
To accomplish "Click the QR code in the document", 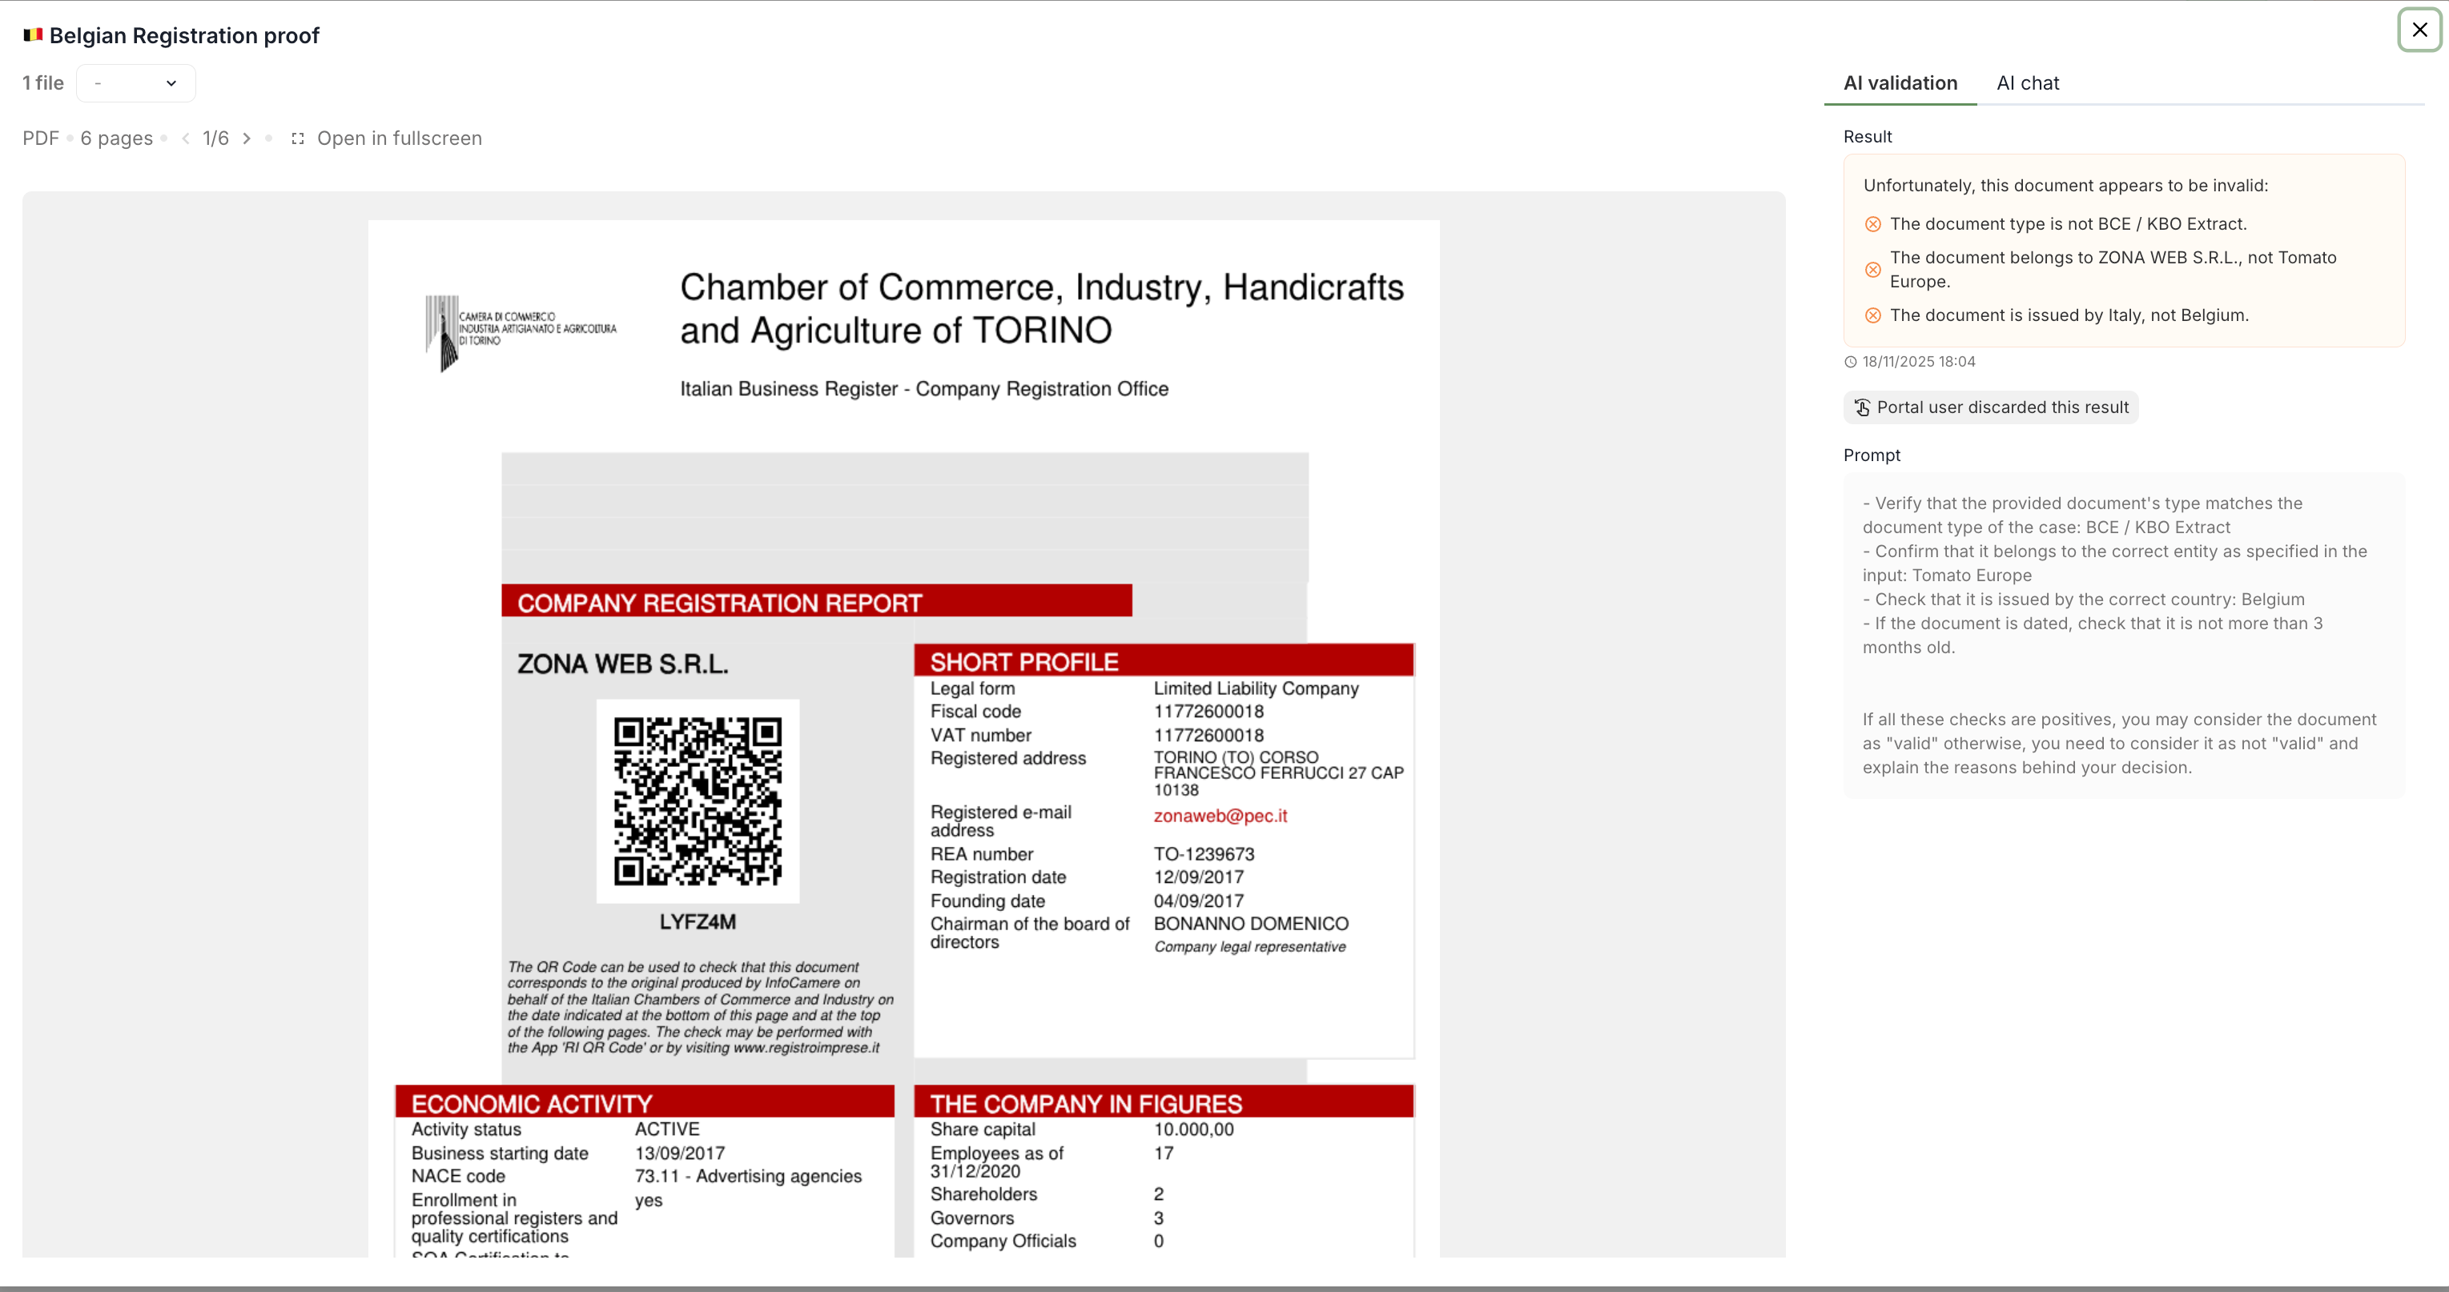I will (x=697, y=800).
